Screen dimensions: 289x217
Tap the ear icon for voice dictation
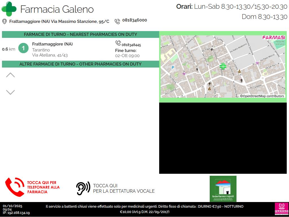pos(83,188)
